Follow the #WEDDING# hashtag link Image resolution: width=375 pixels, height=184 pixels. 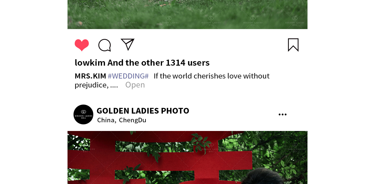(128, 76)
